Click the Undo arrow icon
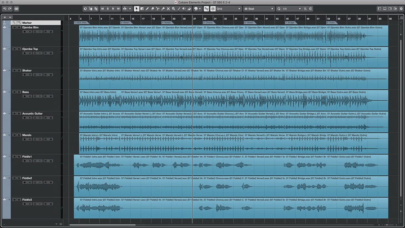This screenshot has width=405, height=228. point(4,9)
